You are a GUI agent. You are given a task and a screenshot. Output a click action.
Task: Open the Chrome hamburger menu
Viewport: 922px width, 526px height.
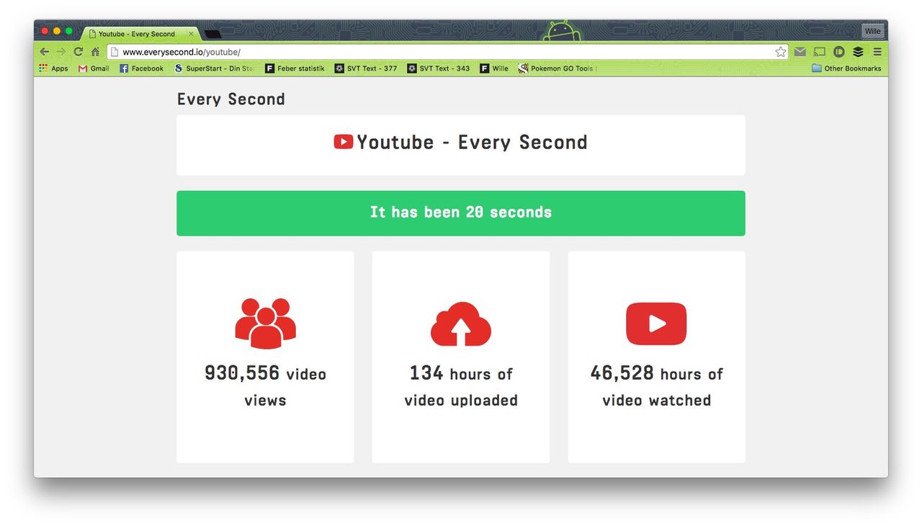(x=877, y=52)
